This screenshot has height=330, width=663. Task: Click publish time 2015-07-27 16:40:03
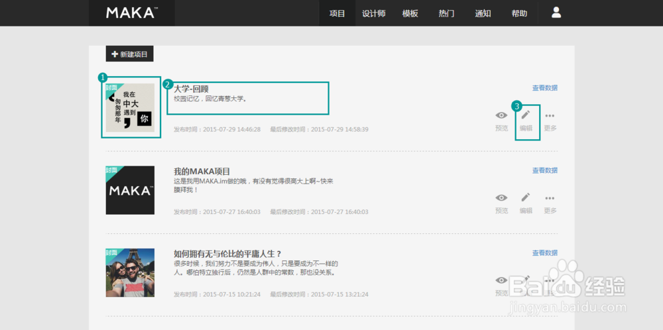(217, 211)
